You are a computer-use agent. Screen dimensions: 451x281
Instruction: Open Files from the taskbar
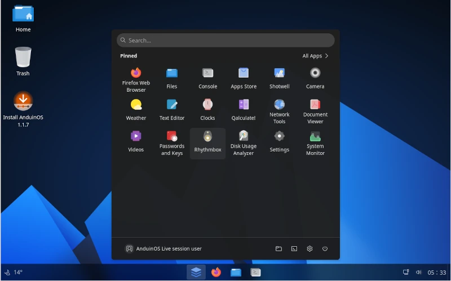point(236,272)
